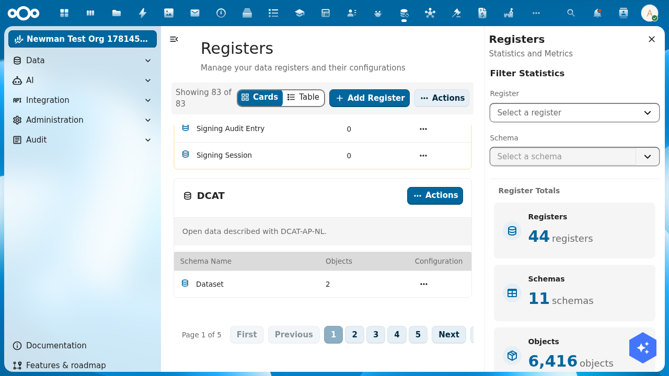Click the Nextcloud logo

pyautogui.click(x=24, y=13)
